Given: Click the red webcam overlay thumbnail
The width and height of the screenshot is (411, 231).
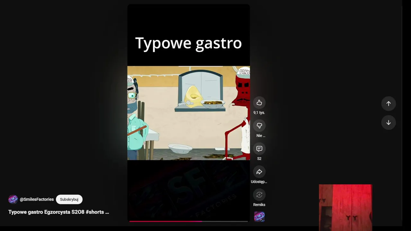Looking at the screenshot, I should [x=345, y=207].
